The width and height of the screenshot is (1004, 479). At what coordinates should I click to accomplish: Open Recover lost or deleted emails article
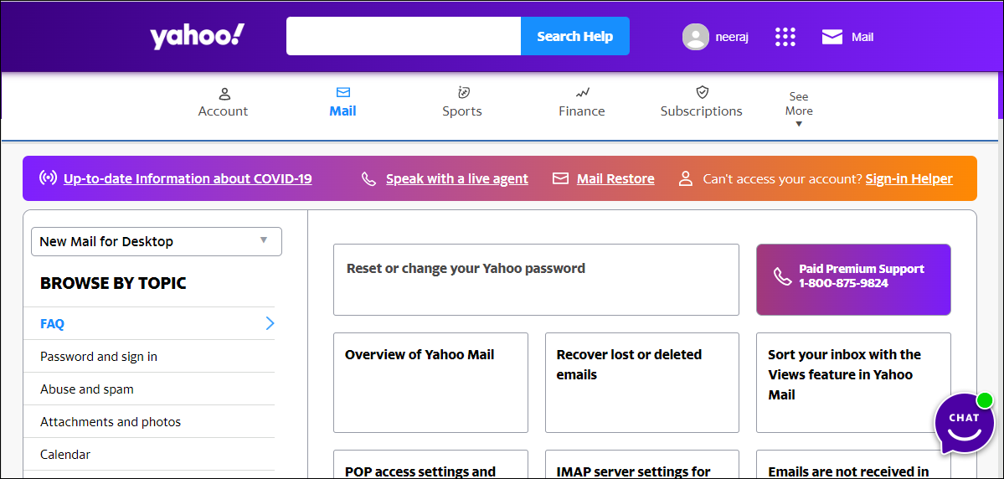coord(642,383)
